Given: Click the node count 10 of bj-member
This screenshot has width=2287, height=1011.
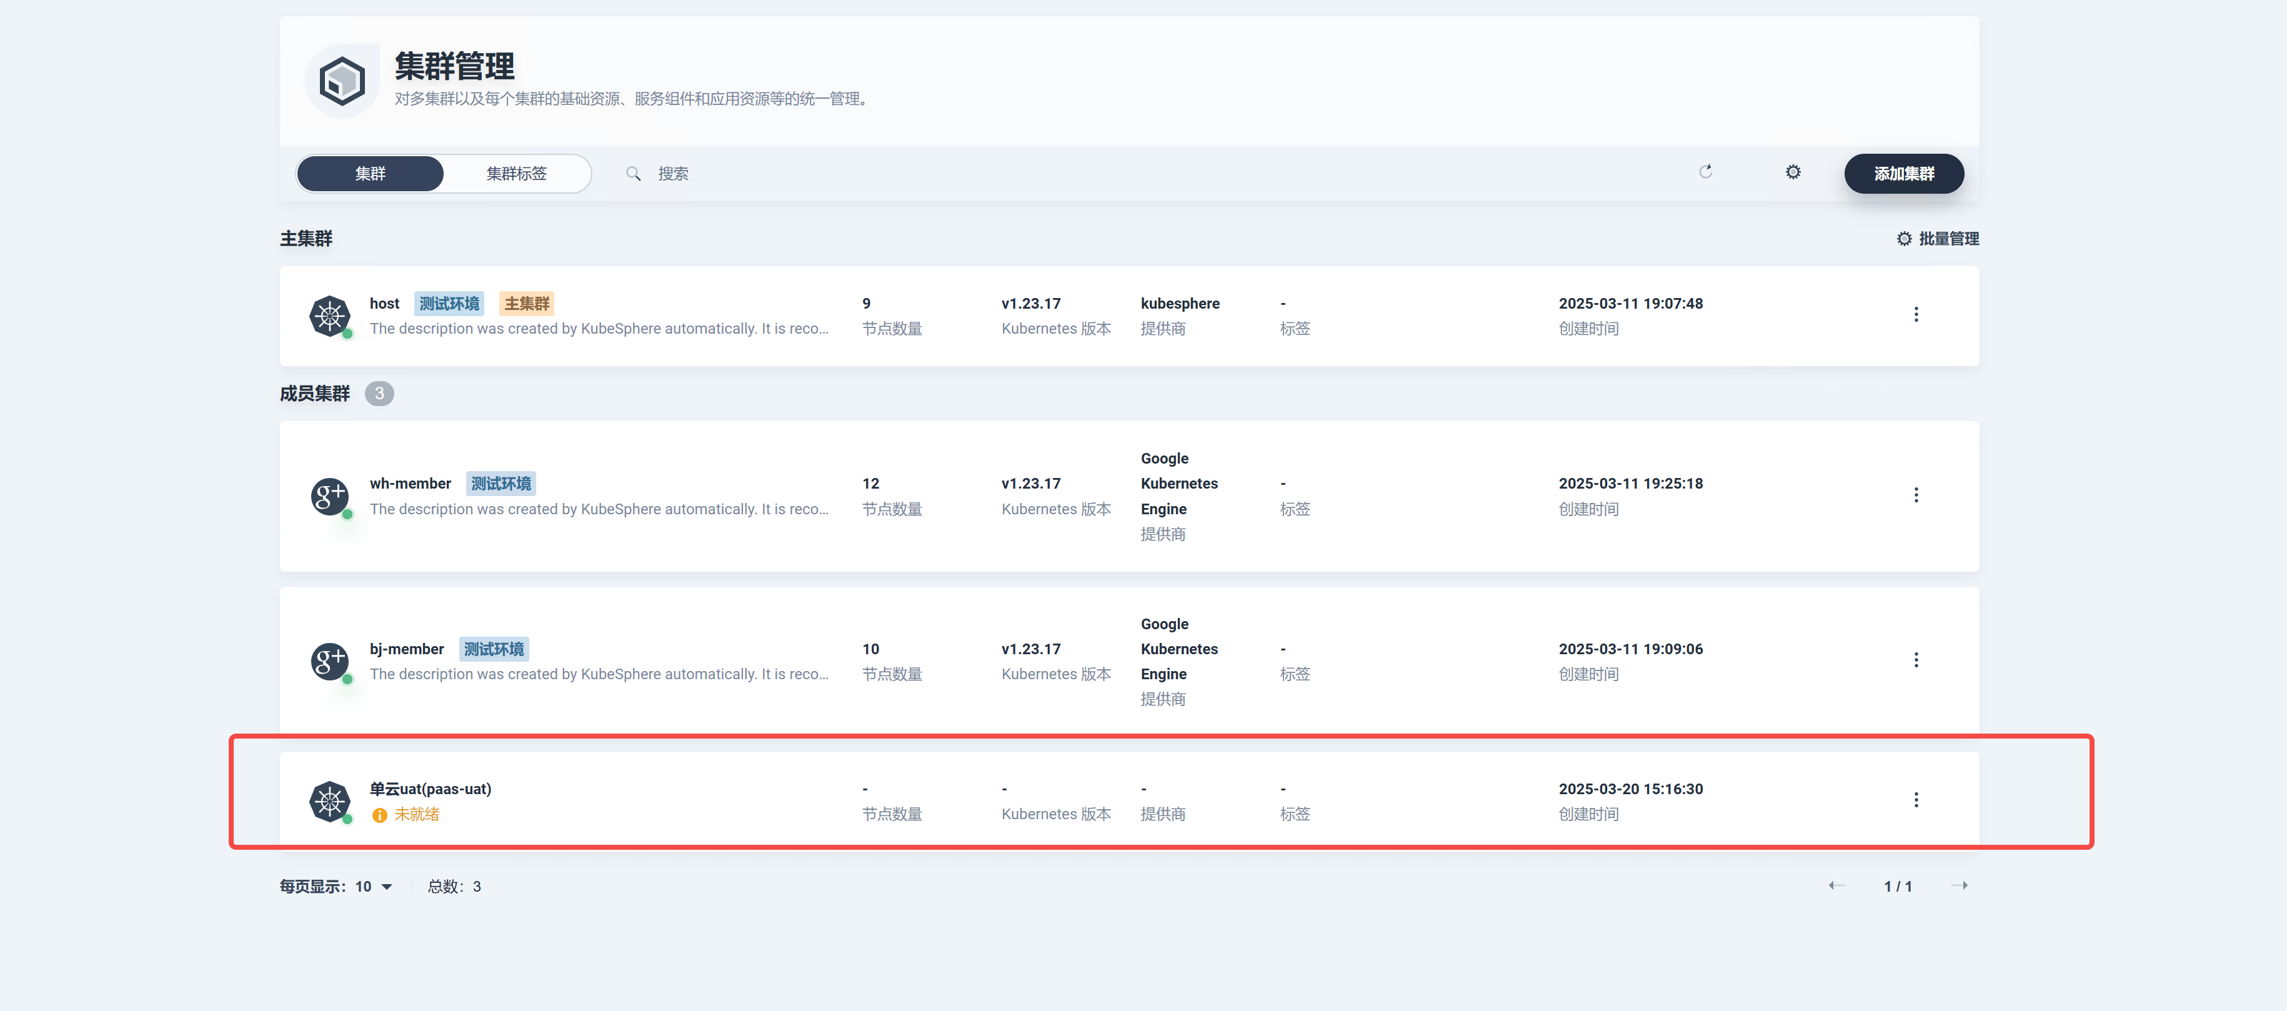Looking at the screenshot, I should pyautogui.click(x=870, y=649).
